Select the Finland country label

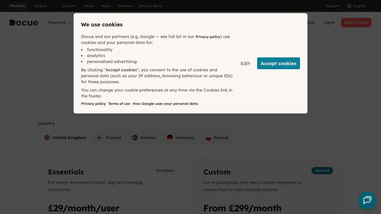pyautogui.click(x=113, y=138)
